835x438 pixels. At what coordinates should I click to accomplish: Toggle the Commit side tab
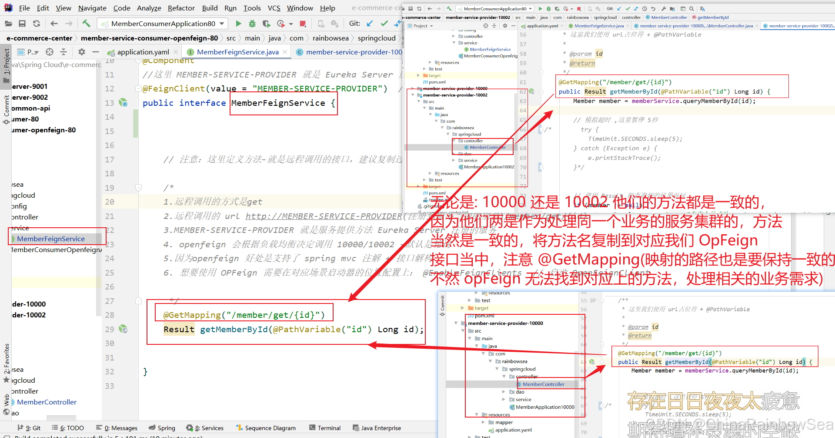click(6, 109)
